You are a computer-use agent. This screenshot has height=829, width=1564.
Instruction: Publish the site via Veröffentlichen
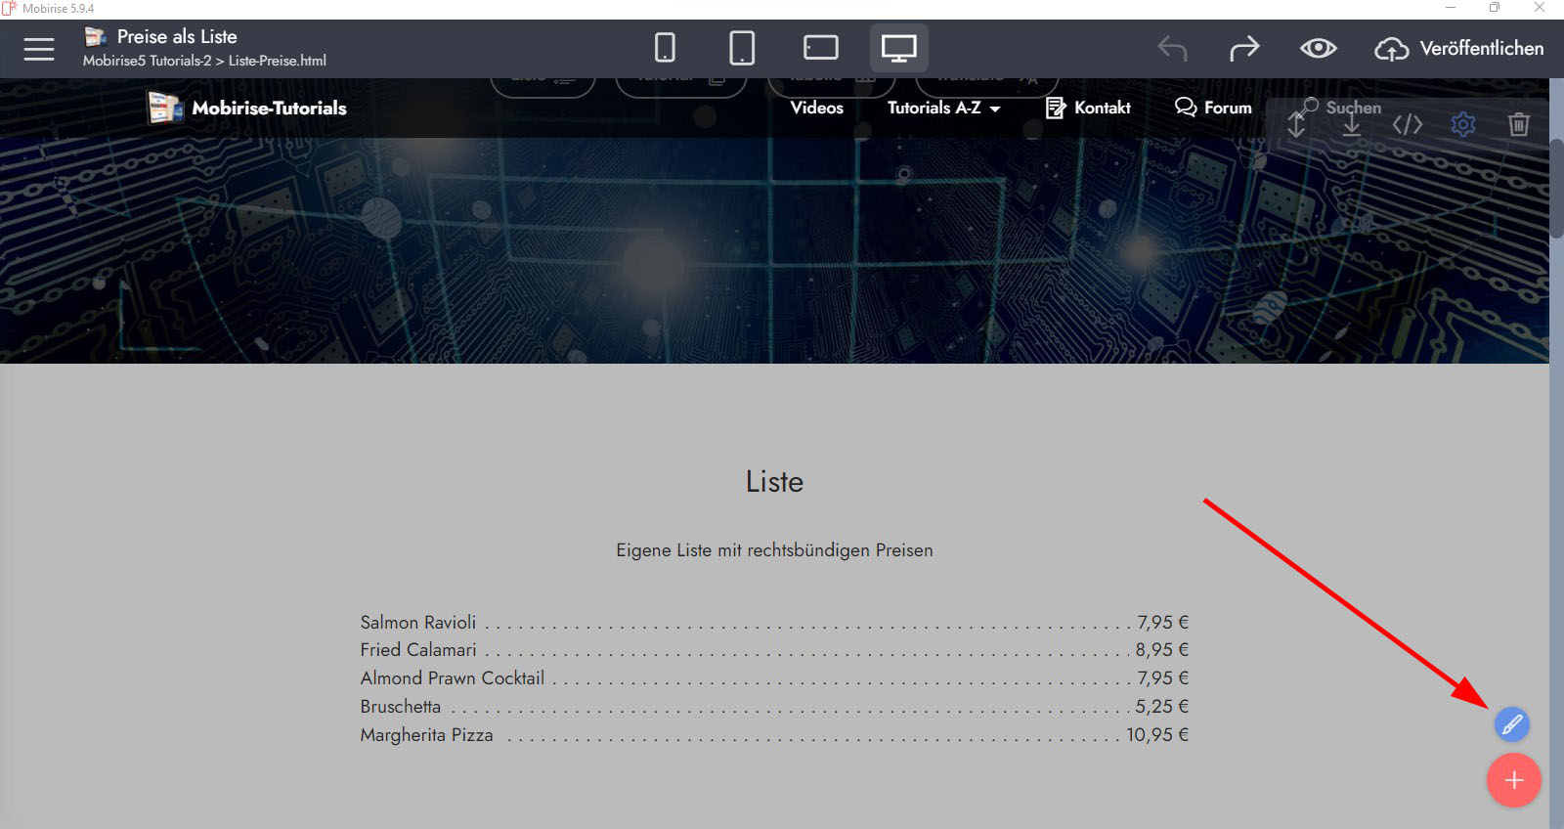(1482, 48)
